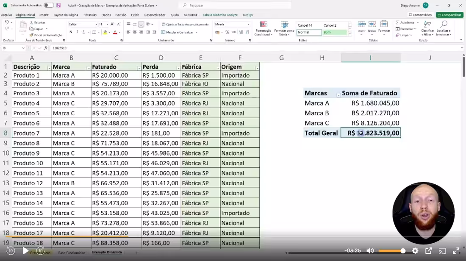This screenshot has height=261, width=466.
Task: Open video player settings gear
Action: 415,251
